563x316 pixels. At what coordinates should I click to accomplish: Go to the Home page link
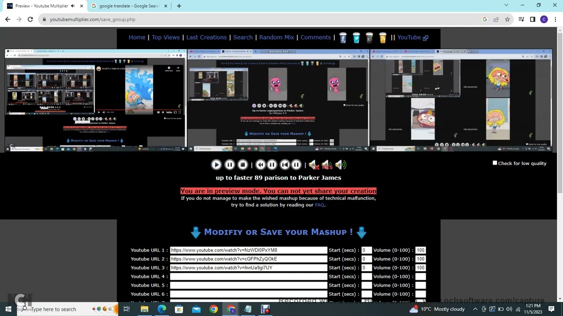tap(137, 37)
